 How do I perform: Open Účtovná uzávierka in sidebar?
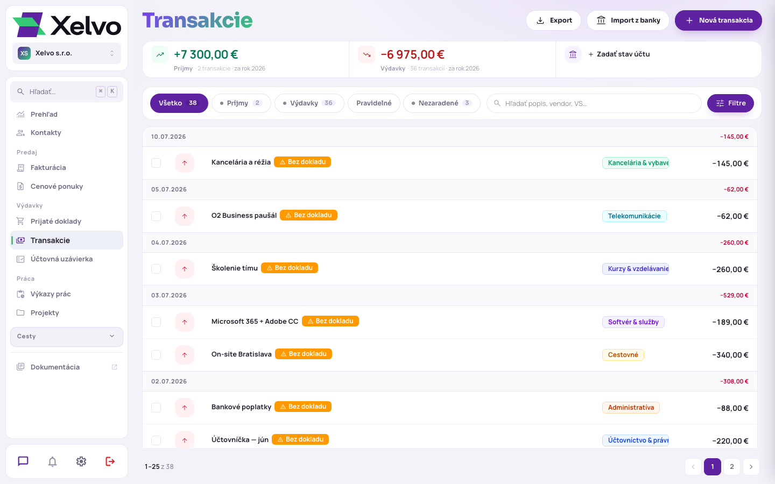click(67, 259)
